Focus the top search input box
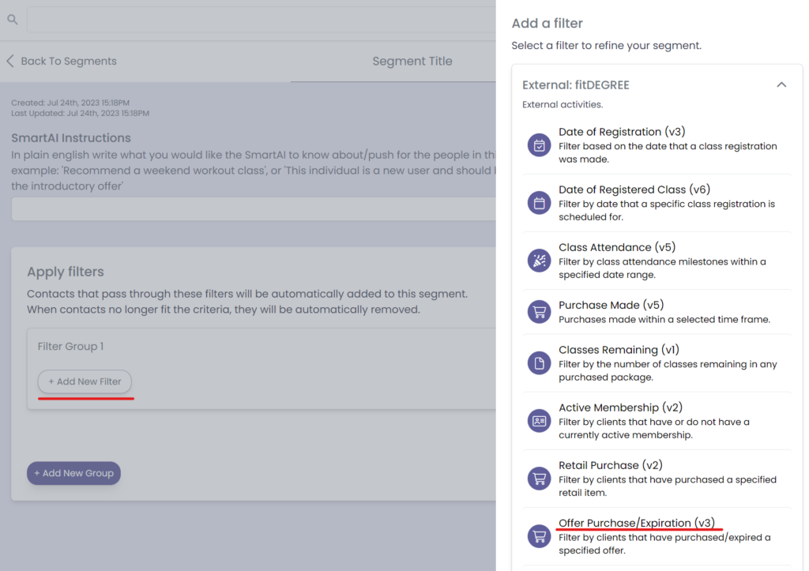Viewport: 809px width, 571px height. click(x=261, y=20)
